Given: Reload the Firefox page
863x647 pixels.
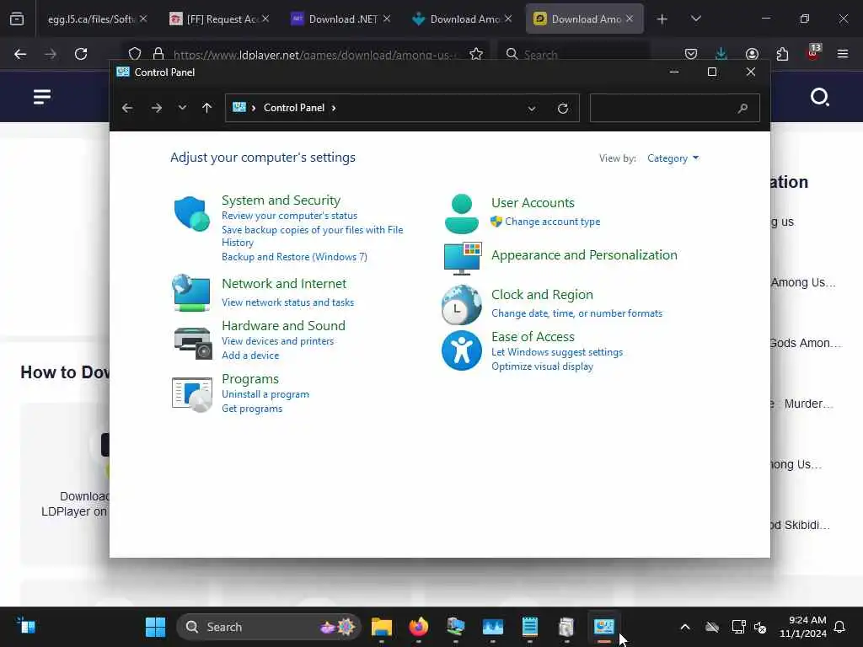Looking at the screenshot, I should 81,54.
